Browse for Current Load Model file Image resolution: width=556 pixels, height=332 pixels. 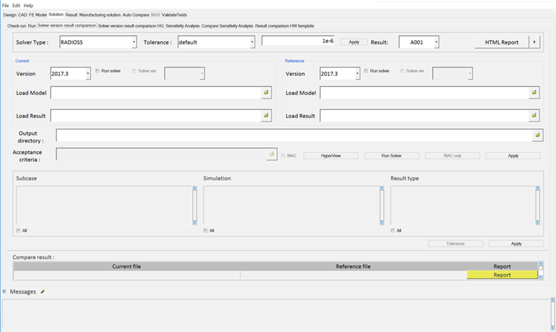tap(266, 92)
